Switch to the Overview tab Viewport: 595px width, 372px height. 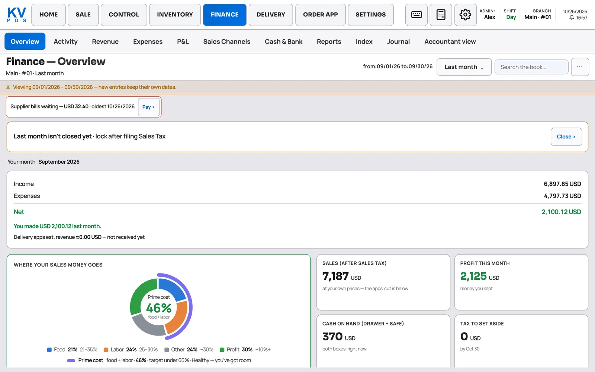pyautogui.click(x=25, y=41)
